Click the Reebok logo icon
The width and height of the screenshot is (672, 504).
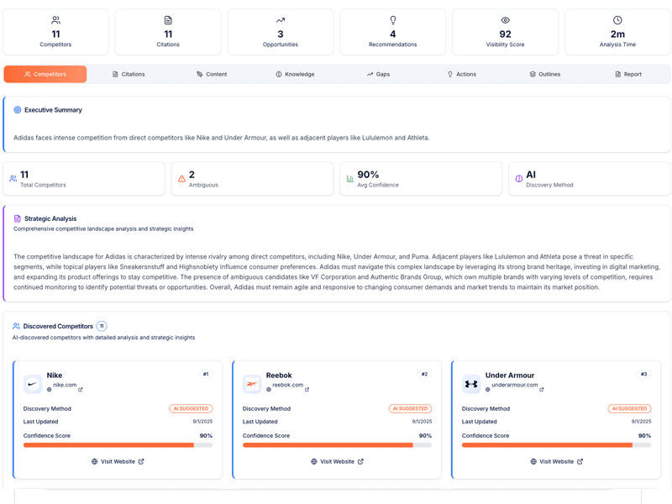[252, 385]
